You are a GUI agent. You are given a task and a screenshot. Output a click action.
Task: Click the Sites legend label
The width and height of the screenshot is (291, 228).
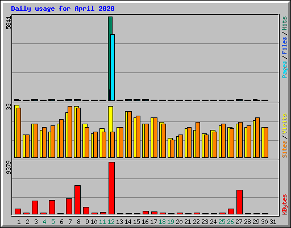point(284,149)
